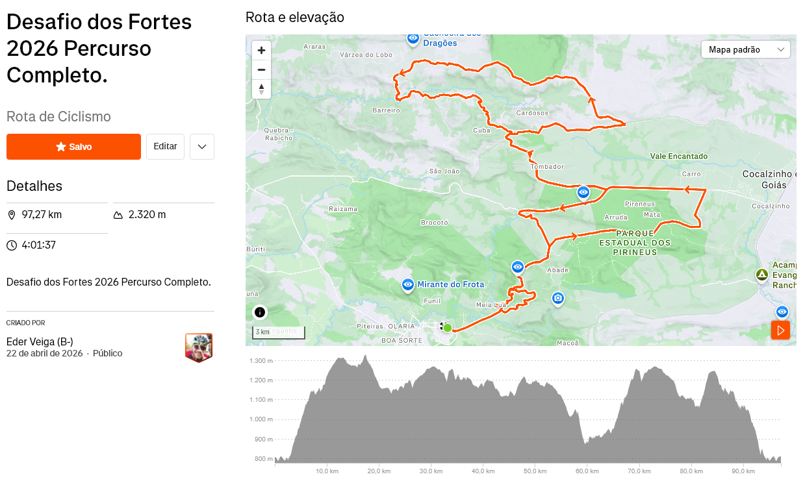803x483 pixels.
Task: Open map info attribution icon
Action: 260,312
